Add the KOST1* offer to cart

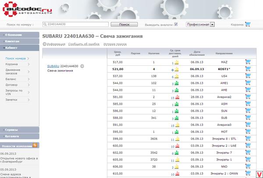click(248, 69)
